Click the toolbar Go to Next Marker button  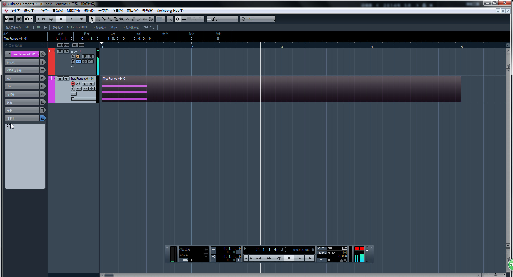click(x=43, y=19)
